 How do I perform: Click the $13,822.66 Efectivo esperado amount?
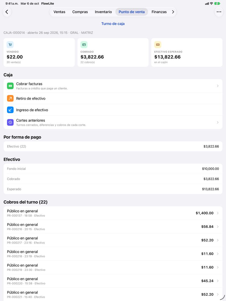tap(167, 57)
